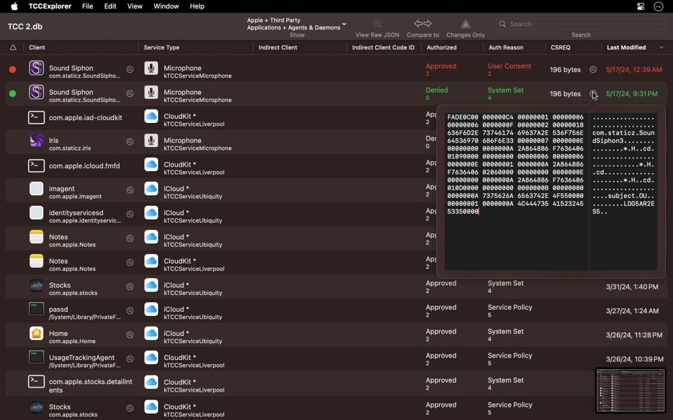The width and height of the screenshot is (673, 420).
Task: Reveal Sound Siphon Approved row client details
Action: (130, 69)
